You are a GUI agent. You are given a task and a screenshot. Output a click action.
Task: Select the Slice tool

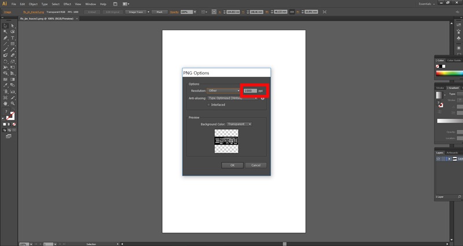13,97
